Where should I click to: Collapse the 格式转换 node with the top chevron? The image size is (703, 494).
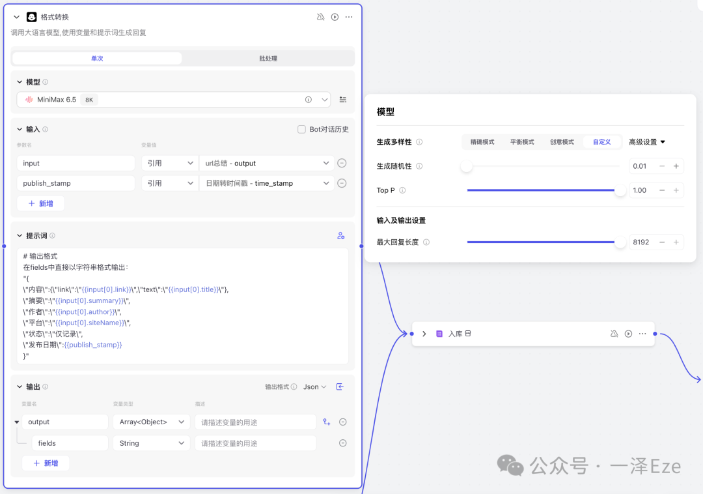16,17
